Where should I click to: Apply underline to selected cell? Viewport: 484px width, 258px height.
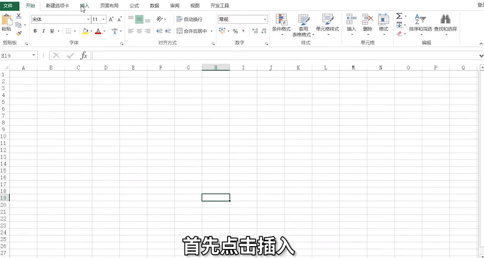tap(52, 31)
